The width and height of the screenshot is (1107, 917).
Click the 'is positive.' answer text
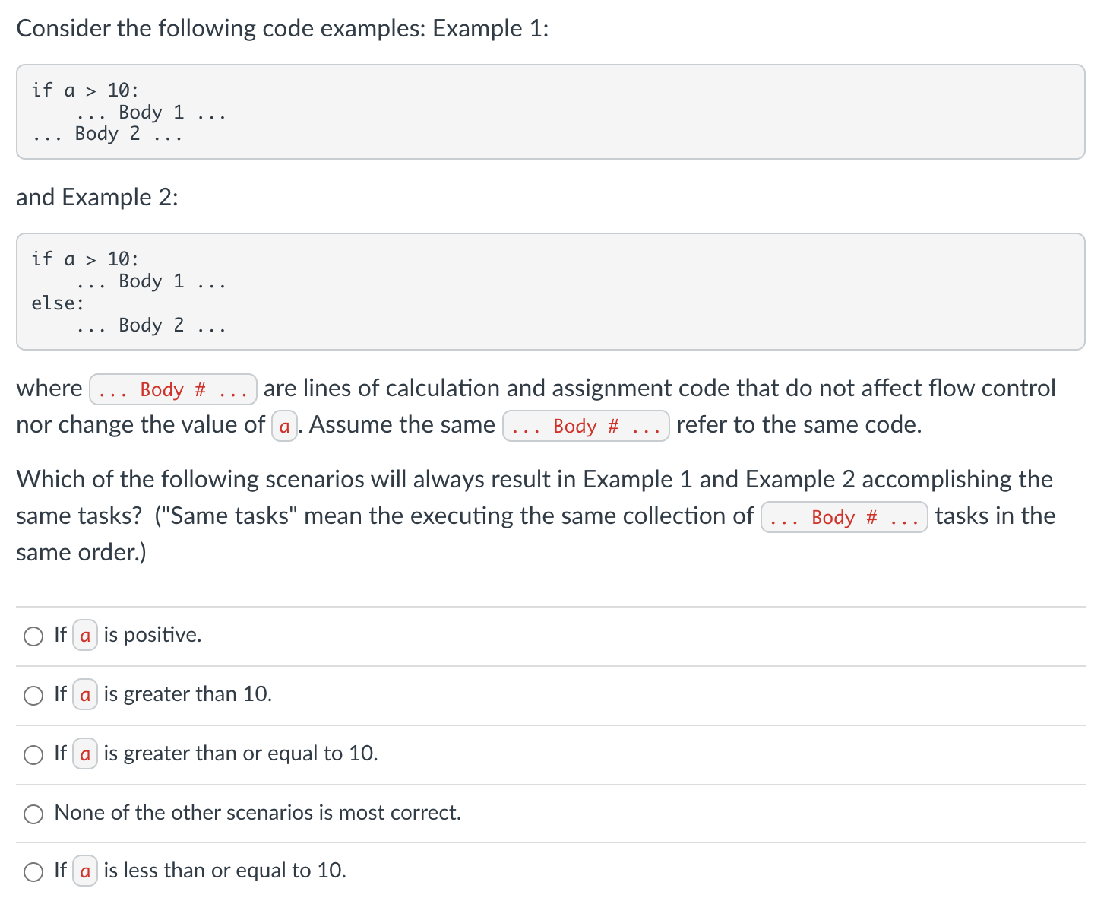[x=153, y=635]
